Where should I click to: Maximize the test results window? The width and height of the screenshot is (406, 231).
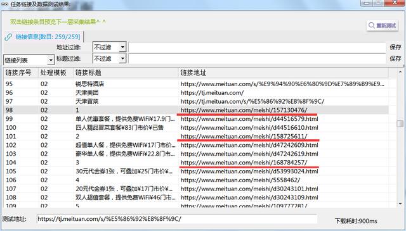tap(379, 3)
